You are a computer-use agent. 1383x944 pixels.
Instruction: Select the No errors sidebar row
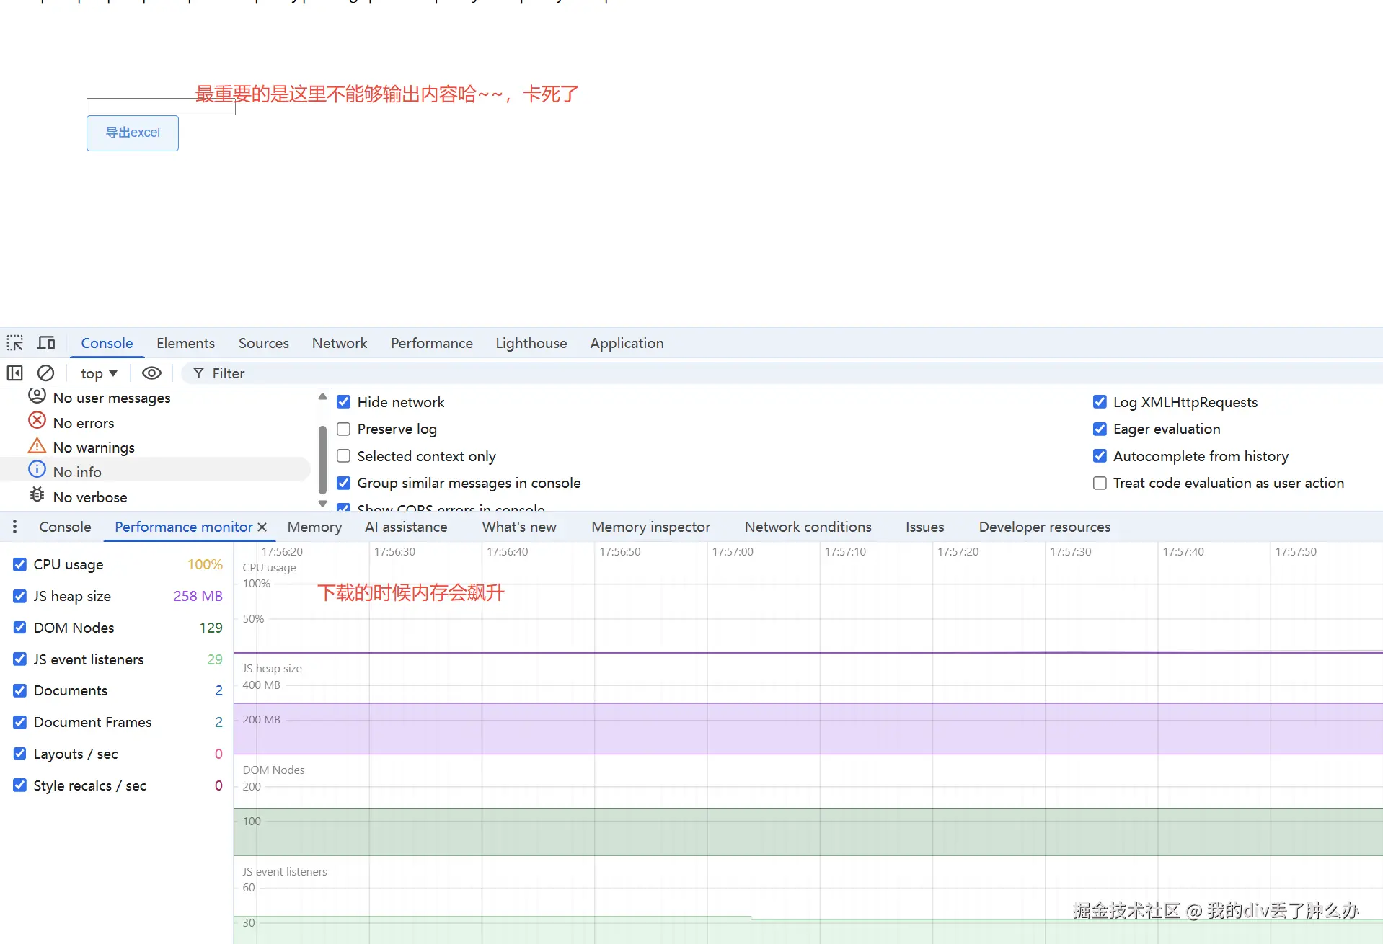(x=155, y=422)
